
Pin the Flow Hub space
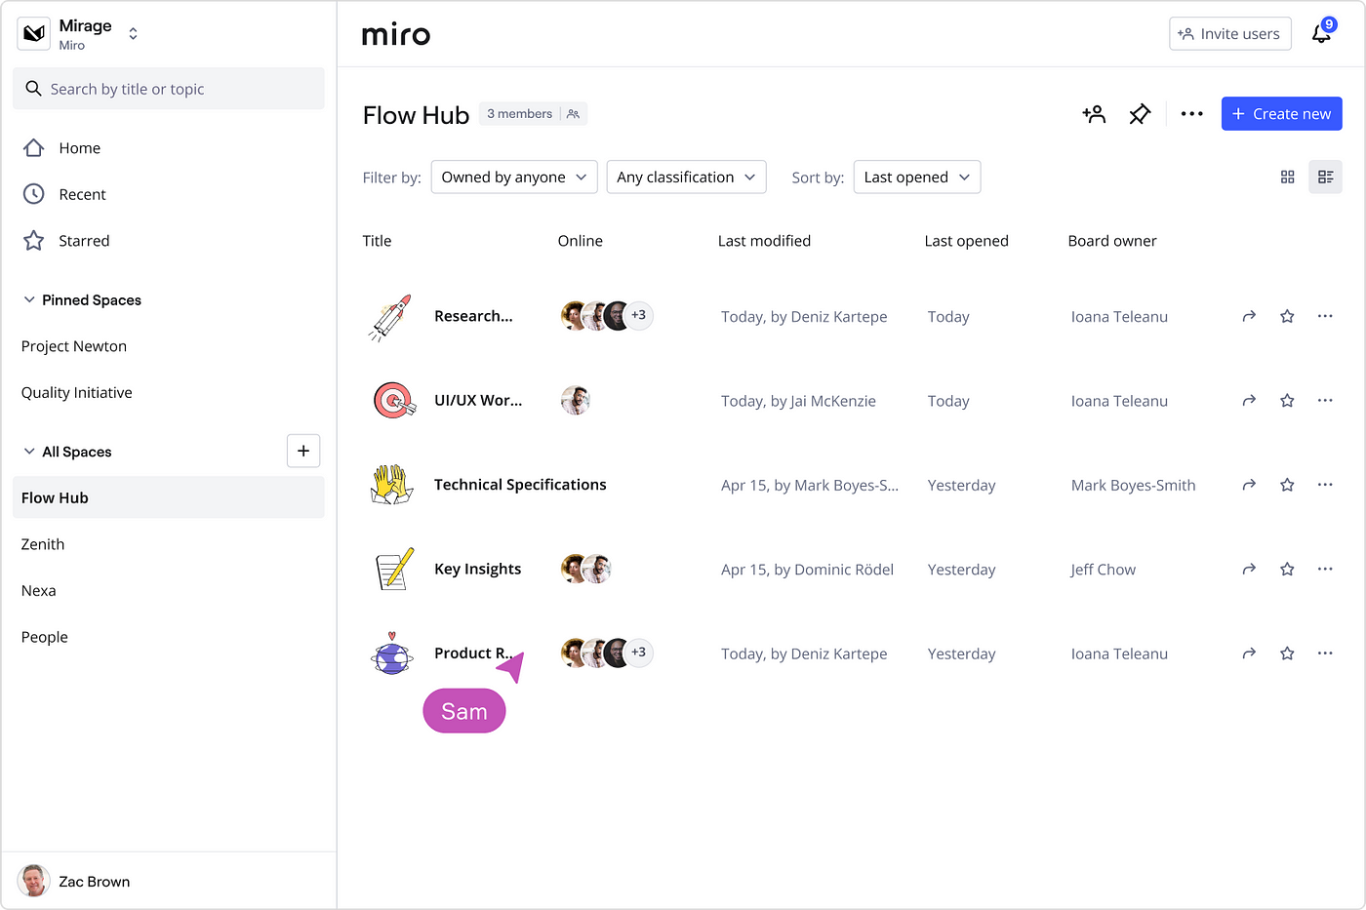click(x=1140, y=114)
